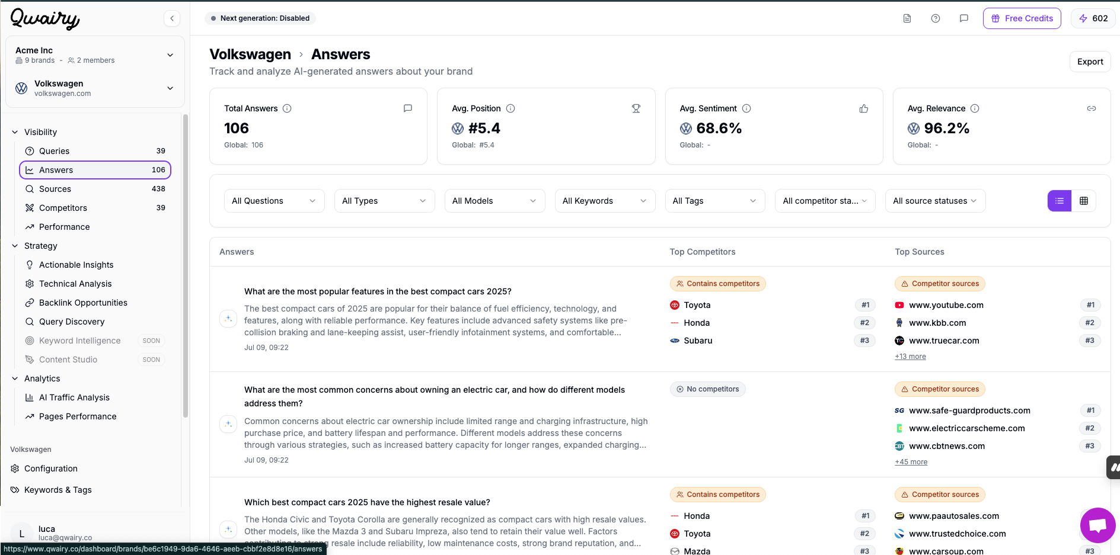The width and height of the screenshot is (1120, 555).
Task: Click the thumbs-up icon on the Avg. Sentiment card
Action: tap(864, 108)
